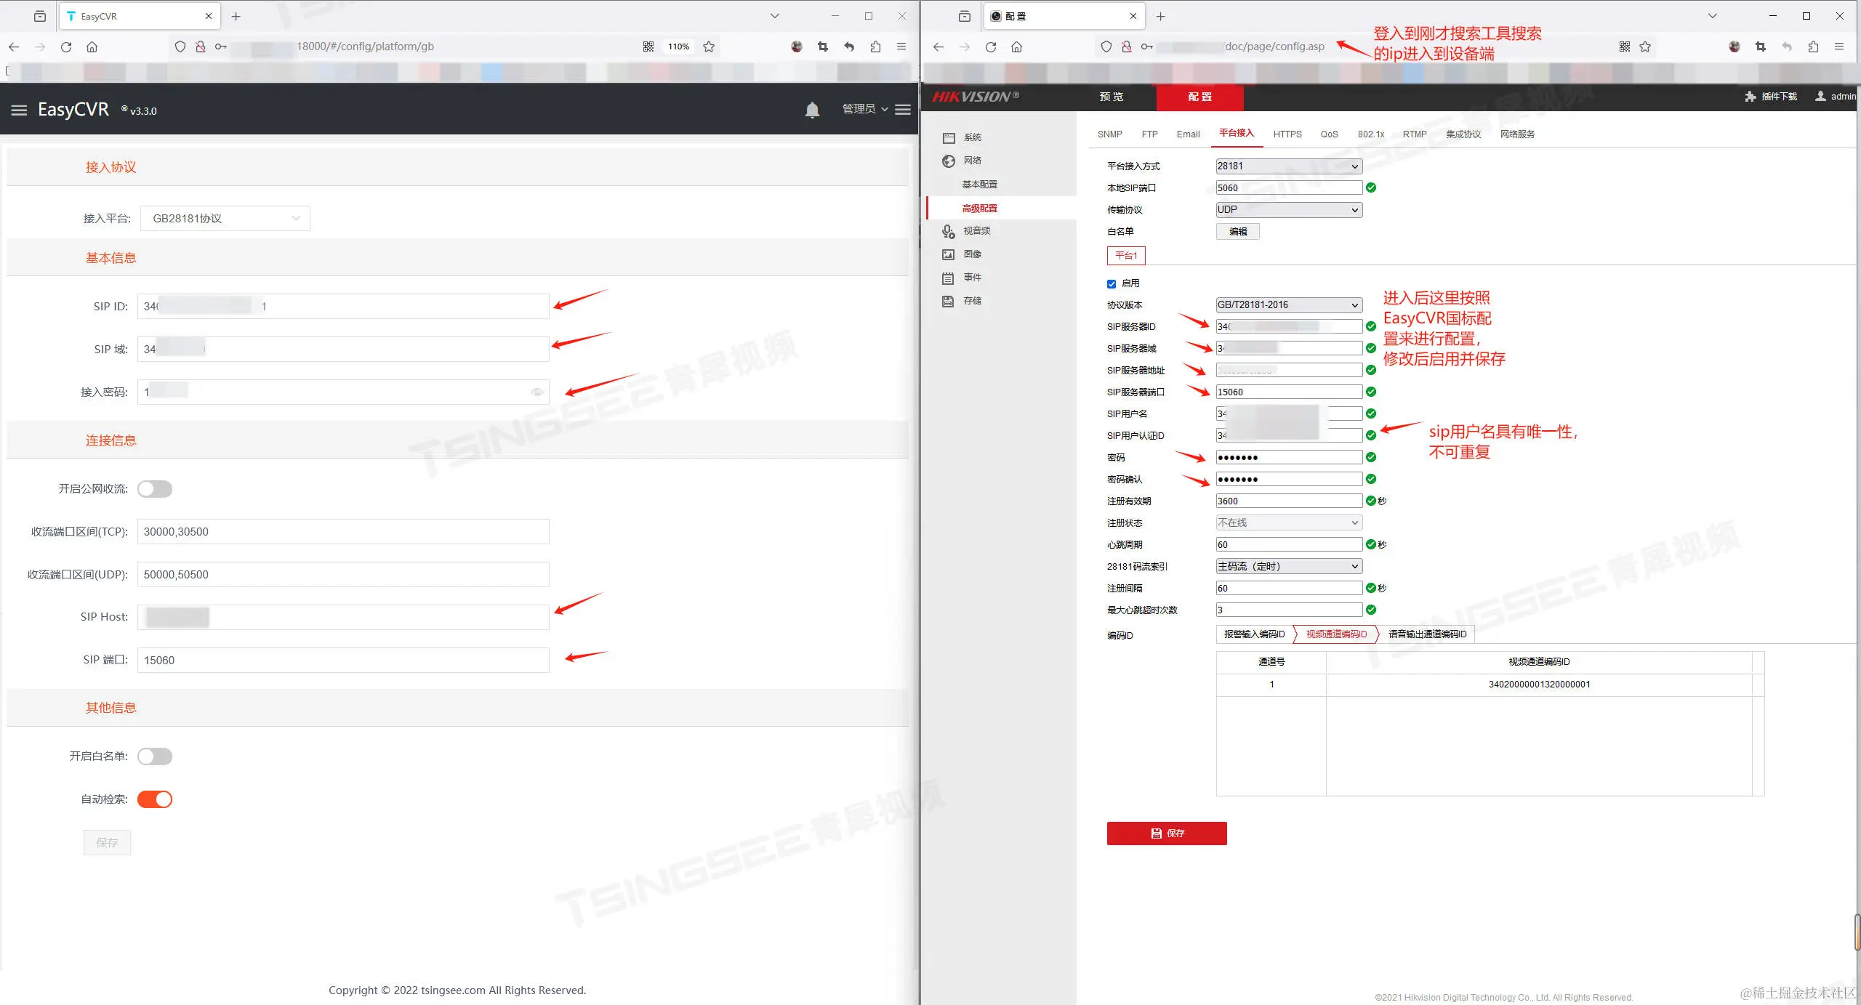
Task: Click the 白名单 编辑 button
Action: click(1237, 232)
